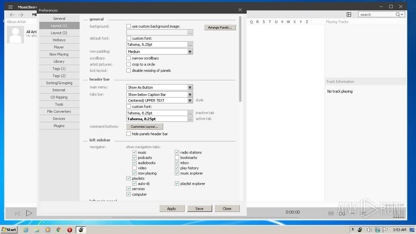Go back using the left arrow

(x=12, y=15)
